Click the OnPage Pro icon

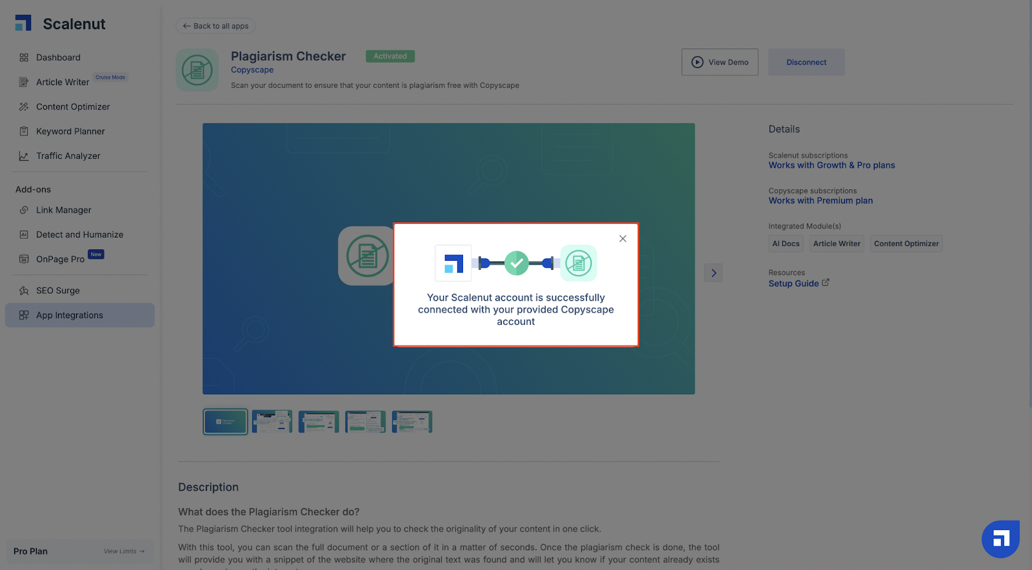pos(24,259)
